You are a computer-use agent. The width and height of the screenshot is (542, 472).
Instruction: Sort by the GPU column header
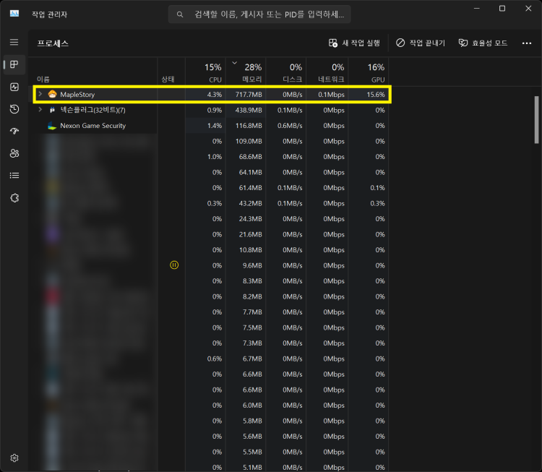[369, 72]
